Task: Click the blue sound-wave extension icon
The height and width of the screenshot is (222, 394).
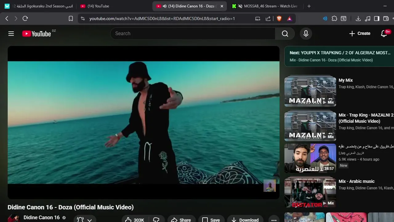Action: tap(325, 18)
